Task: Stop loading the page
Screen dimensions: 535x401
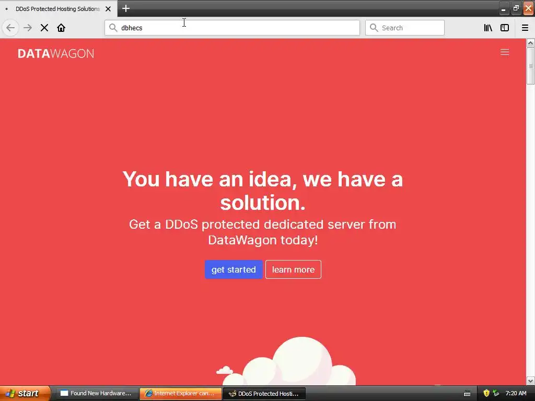Action: pyautogui.click(x=44, y=28)
